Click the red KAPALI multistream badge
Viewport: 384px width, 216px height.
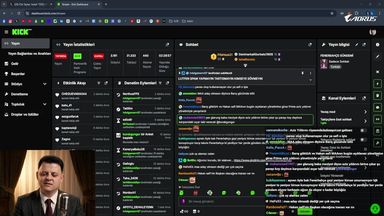click(x=98, y=56)
